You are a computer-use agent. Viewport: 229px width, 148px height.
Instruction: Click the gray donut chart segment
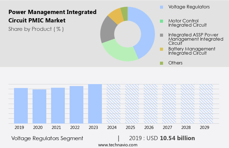click(x=107, y=30)
